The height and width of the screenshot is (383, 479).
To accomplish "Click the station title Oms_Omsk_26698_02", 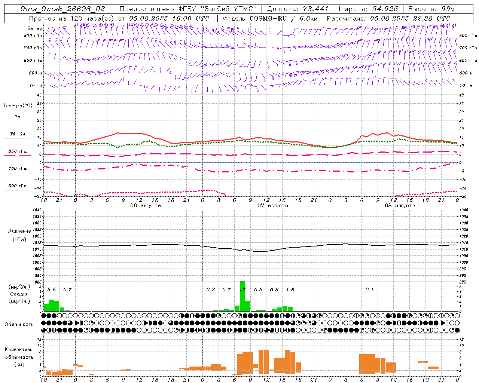I will (63, 9).
